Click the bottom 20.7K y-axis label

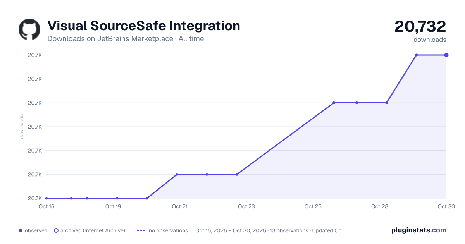tap(35, 198)
